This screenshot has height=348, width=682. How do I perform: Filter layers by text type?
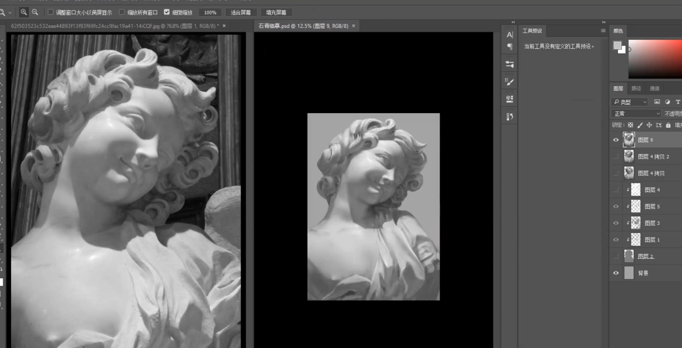[677, 102]
